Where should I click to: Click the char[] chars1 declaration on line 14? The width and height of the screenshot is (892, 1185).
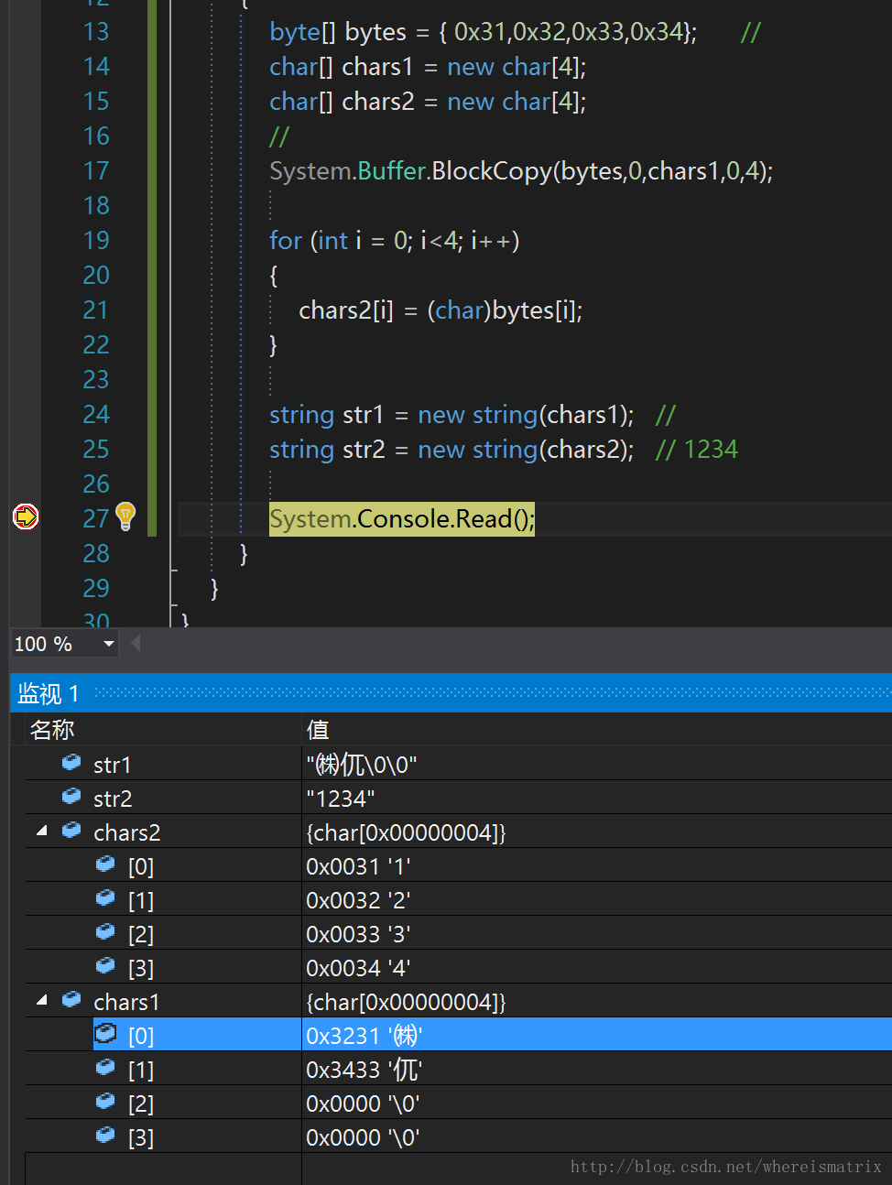coord(428,67)
